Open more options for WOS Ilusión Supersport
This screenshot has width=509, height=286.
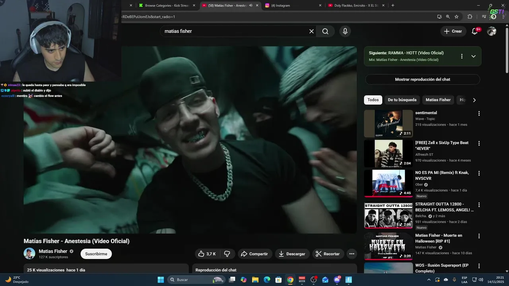click(479, 266)
